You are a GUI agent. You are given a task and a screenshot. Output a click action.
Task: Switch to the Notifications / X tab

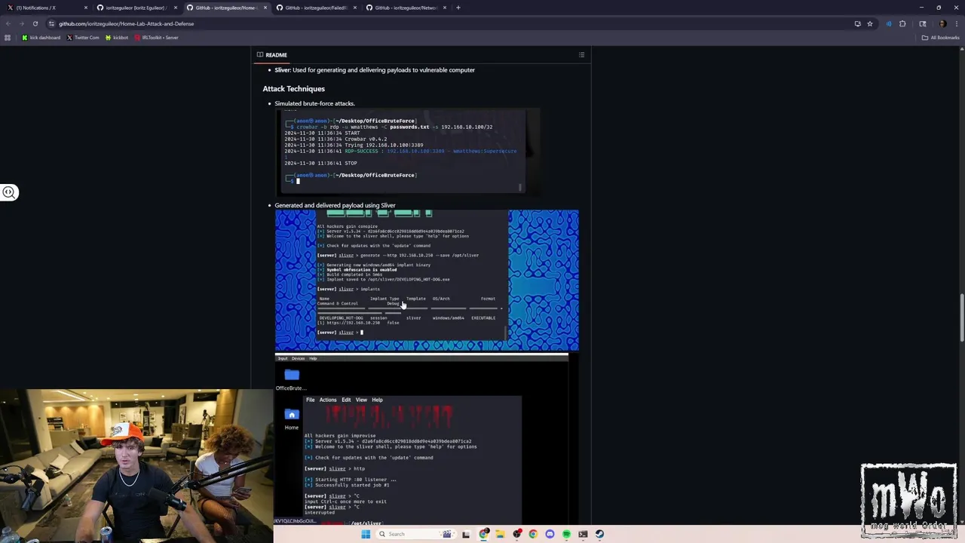(45, 8)
